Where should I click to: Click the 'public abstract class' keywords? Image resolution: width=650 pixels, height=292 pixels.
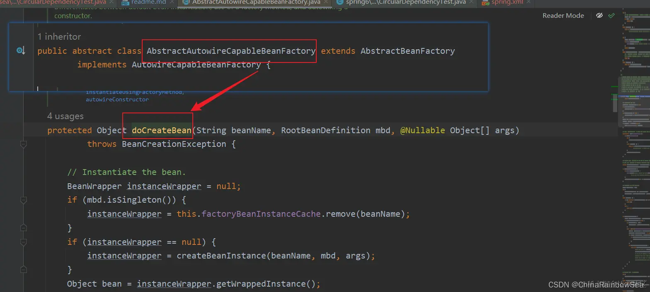[90, 51]
